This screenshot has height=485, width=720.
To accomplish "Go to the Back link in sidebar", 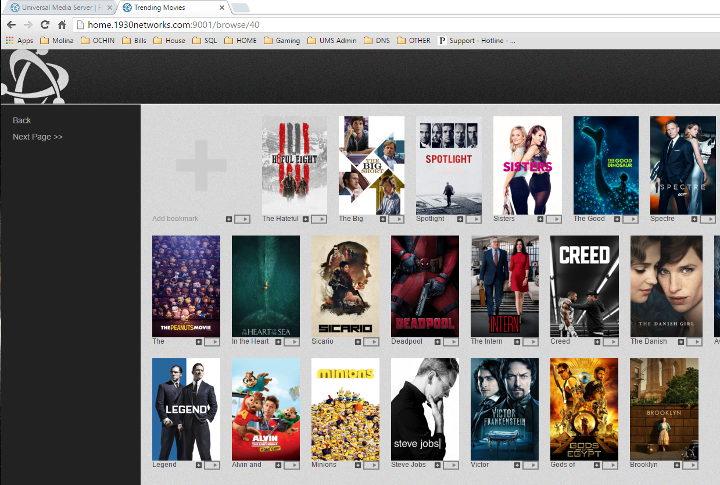I will (x=22, y=120).
